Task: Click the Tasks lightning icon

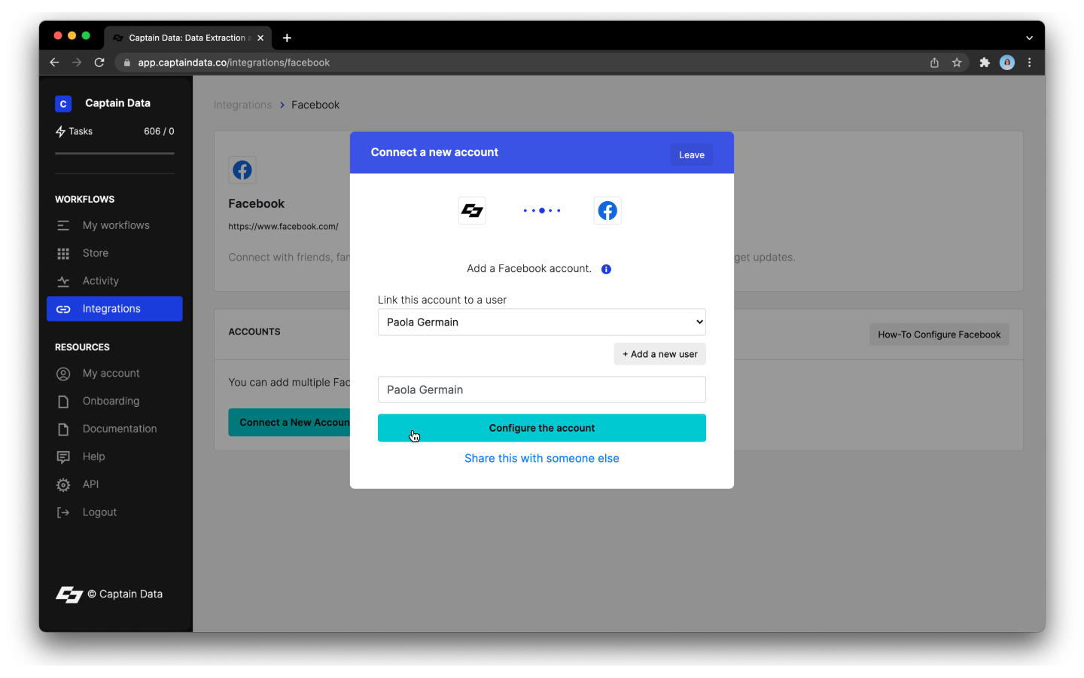Action: (60, 131)
